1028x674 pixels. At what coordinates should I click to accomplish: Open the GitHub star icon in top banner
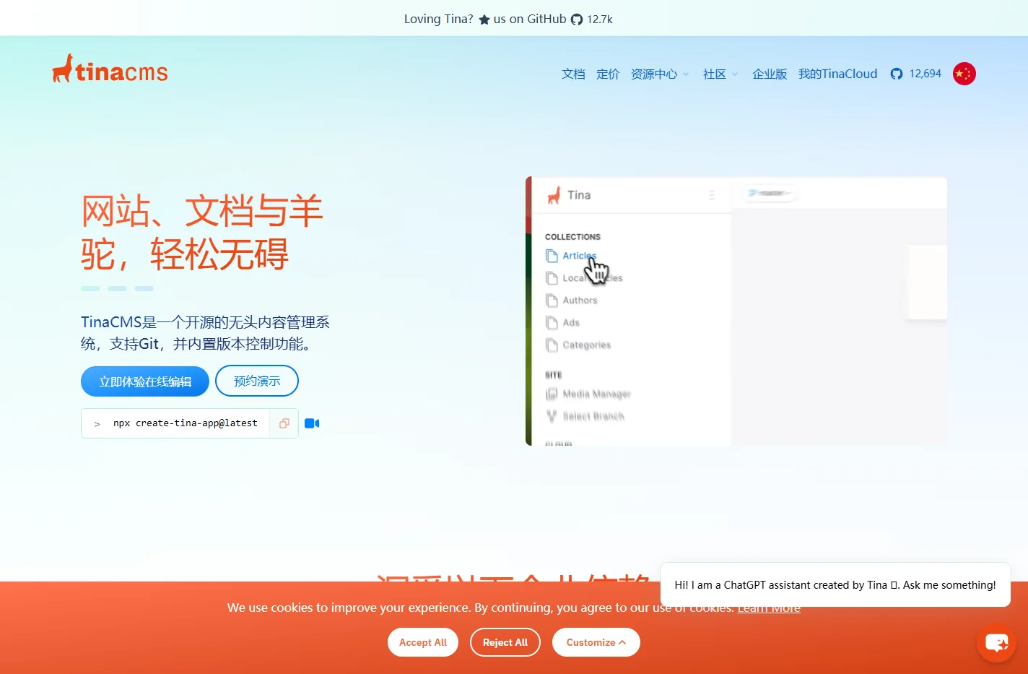[x=484, y=20]
